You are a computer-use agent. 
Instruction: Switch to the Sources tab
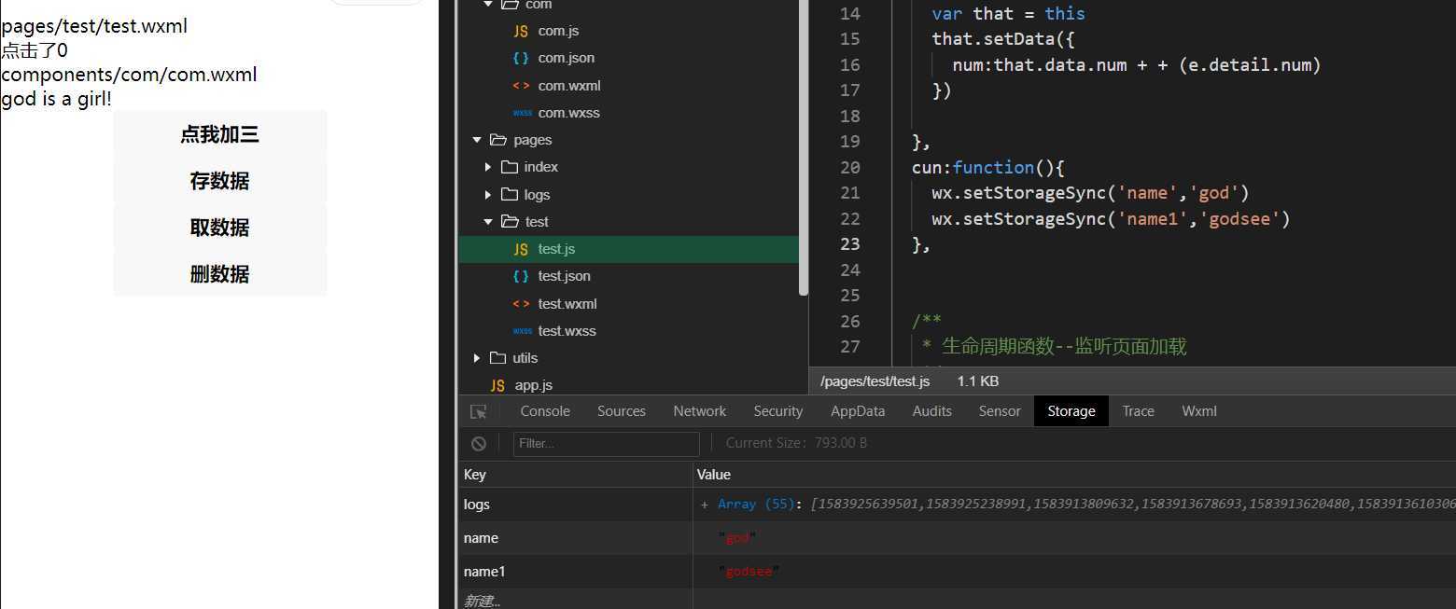click(622, 411)
